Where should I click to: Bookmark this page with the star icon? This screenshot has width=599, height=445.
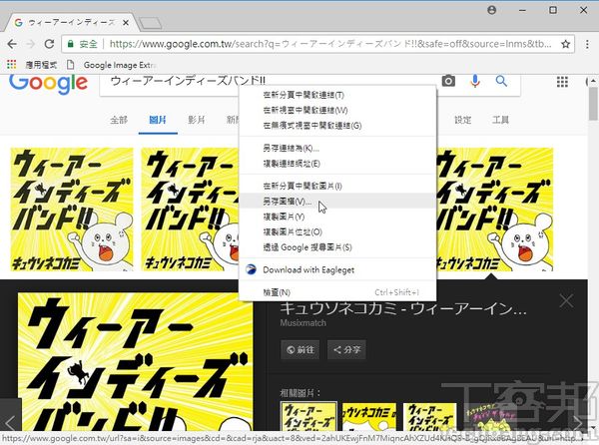566,44
